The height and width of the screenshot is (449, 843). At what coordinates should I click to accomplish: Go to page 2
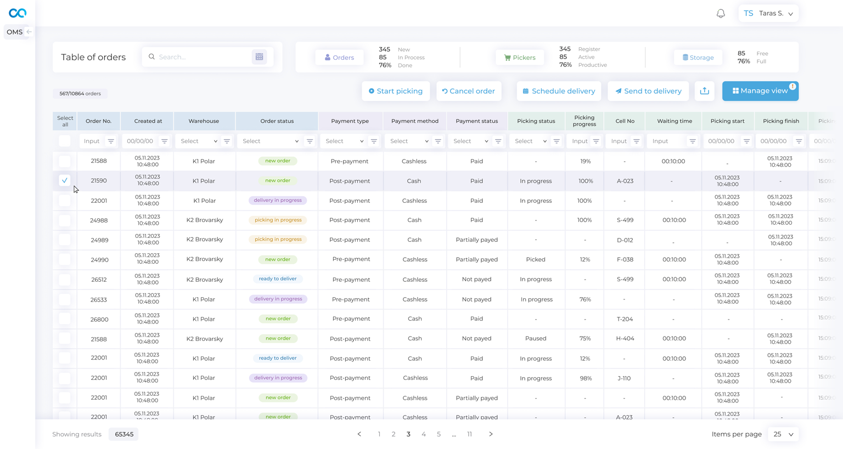pos(394,434)
